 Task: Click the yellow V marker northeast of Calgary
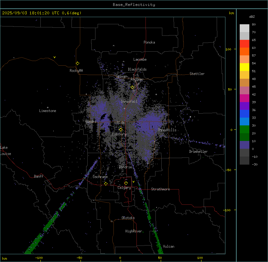[133, 182]
